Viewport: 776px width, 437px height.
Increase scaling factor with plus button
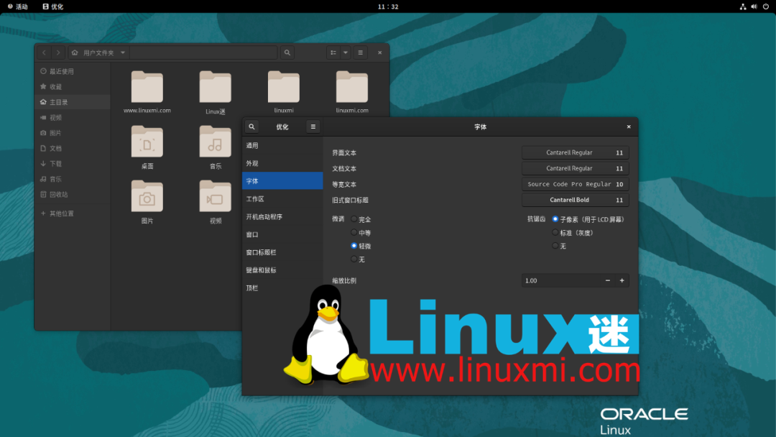point(622,280)
